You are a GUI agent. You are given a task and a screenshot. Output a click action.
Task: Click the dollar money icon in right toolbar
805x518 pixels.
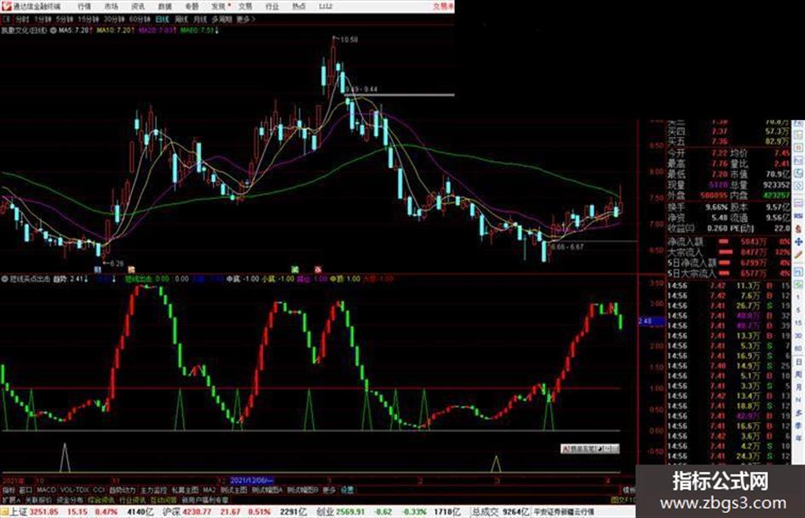click(798, 228)
